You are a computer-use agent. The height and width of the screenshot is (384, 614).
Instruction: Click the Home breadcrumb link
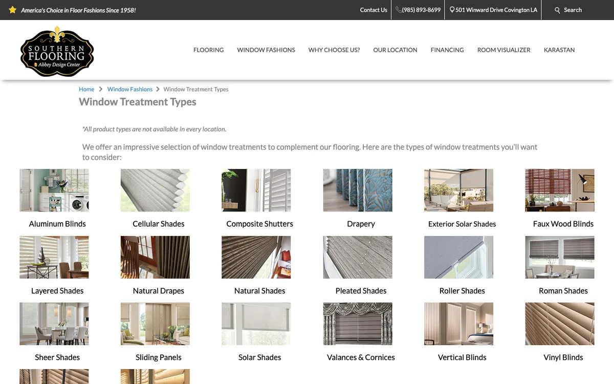point(86,89)
